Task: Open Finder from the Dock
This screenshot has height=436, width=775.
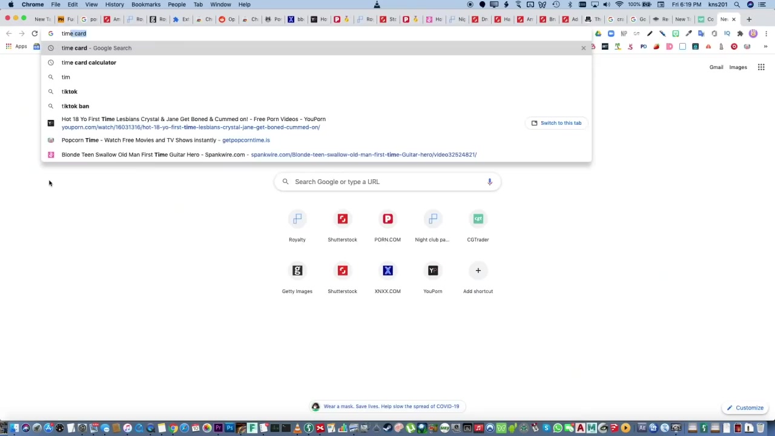Action: point(14,429)
